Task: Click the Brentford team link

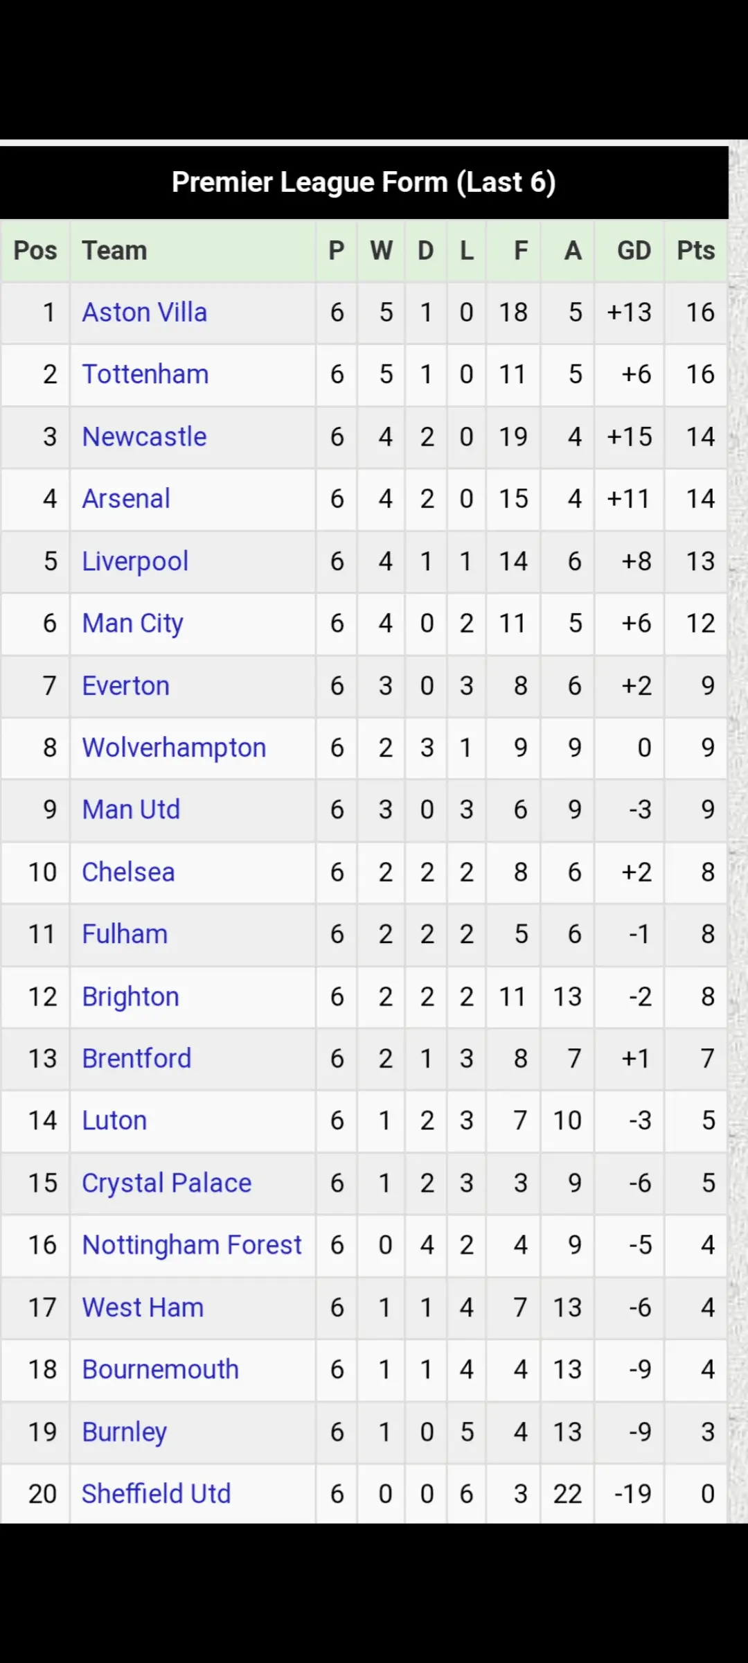Action: point(136,1058)
